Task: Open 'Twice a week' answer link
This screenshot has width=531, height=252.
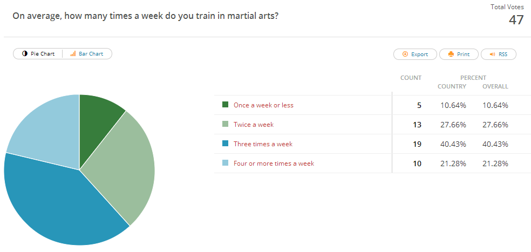Action: tap(254, 125)
